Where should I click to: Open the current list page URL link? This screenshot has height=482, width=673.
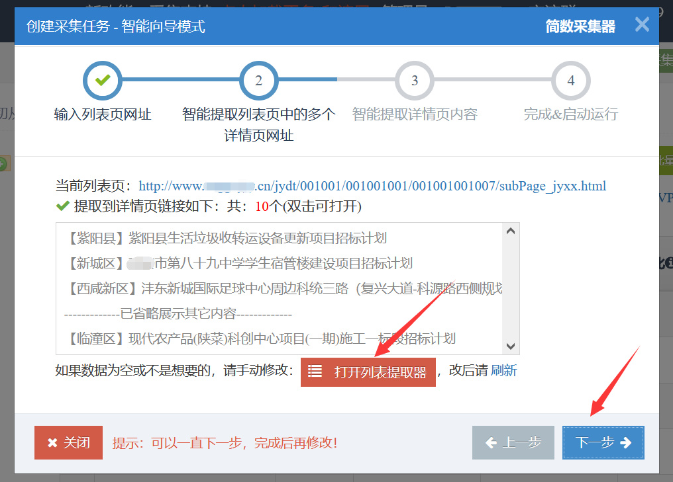[372, 186]
